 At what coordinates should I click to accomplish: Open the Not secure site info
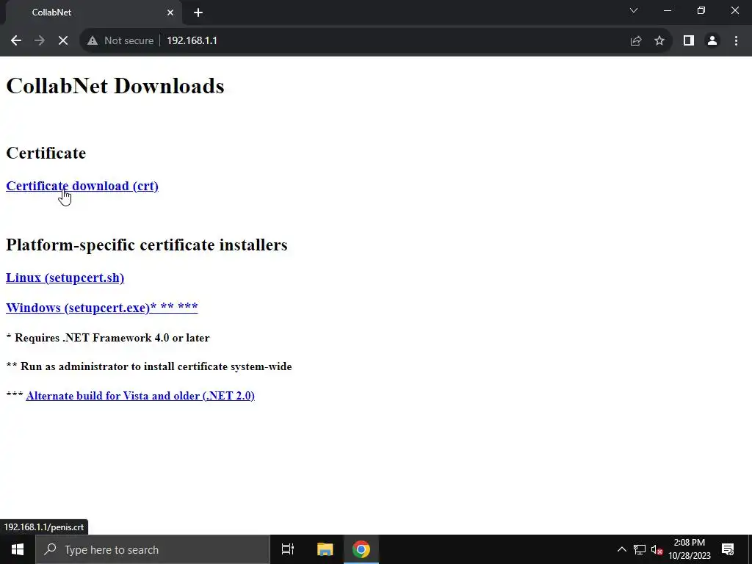pyautogui.click(x=120, y=41)
